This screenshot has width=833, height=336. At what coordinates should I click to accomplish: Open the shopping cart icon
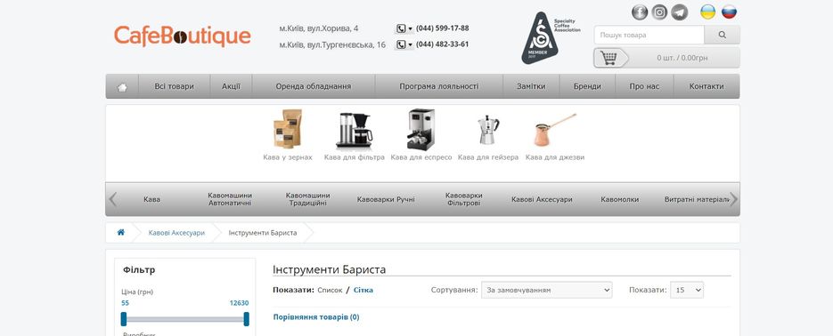[608, 58]
